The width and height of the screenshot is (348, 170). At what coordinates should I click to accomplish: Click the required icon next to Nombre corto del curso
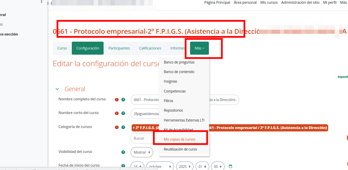coord(117,113)
